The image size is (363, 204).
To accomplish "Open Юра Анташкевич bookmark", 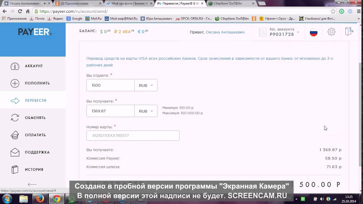I will click(156, 19).
